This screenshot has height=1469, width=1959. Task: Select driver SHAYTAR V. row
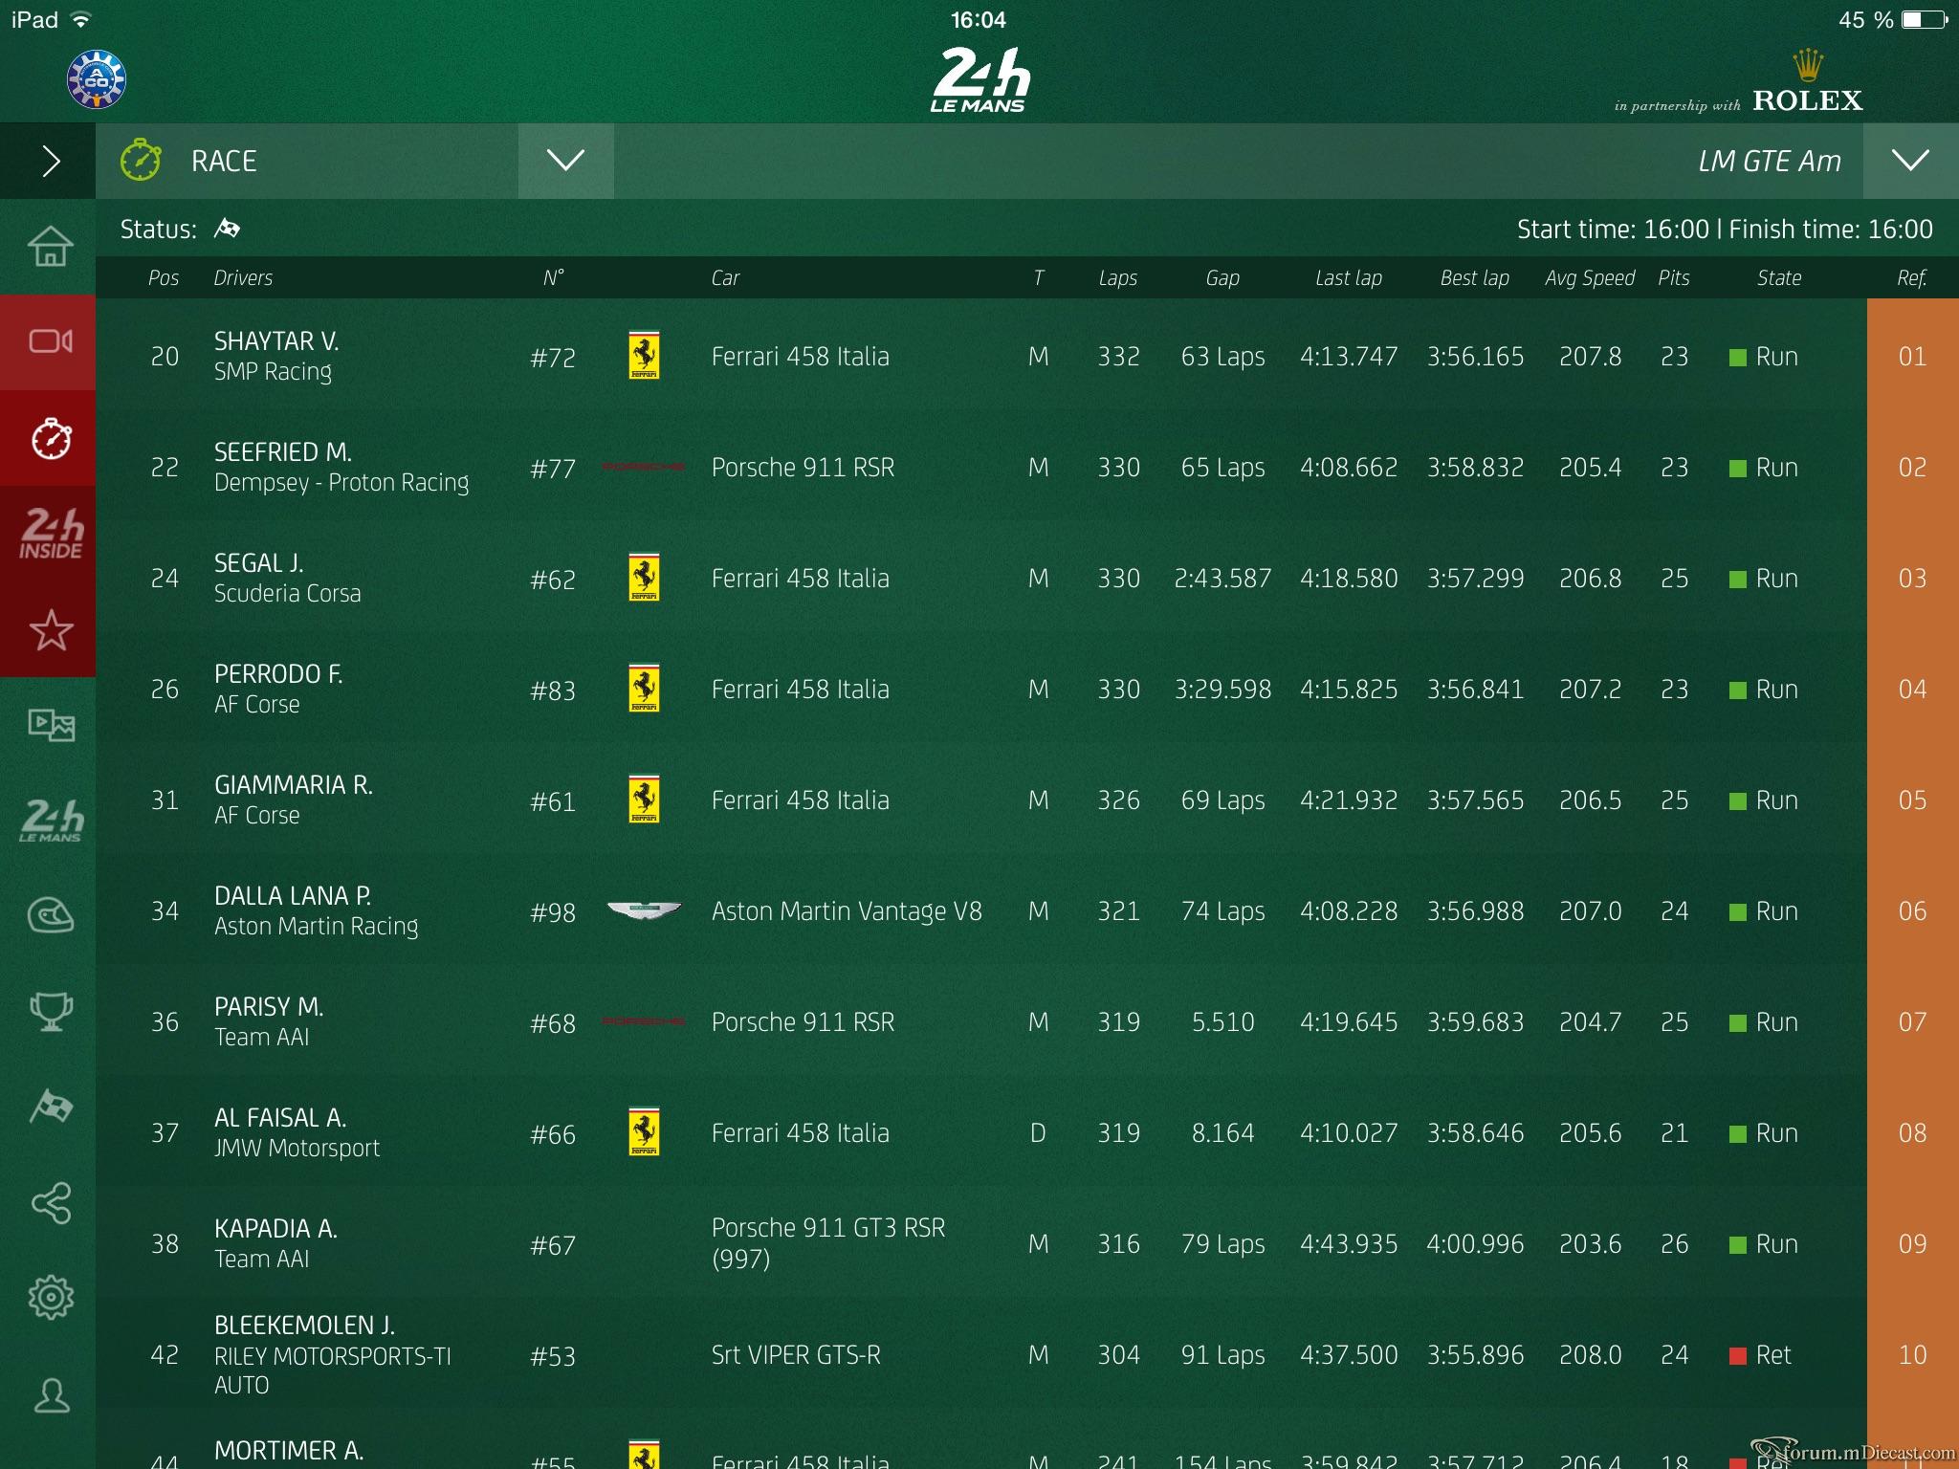click(981, 356)
